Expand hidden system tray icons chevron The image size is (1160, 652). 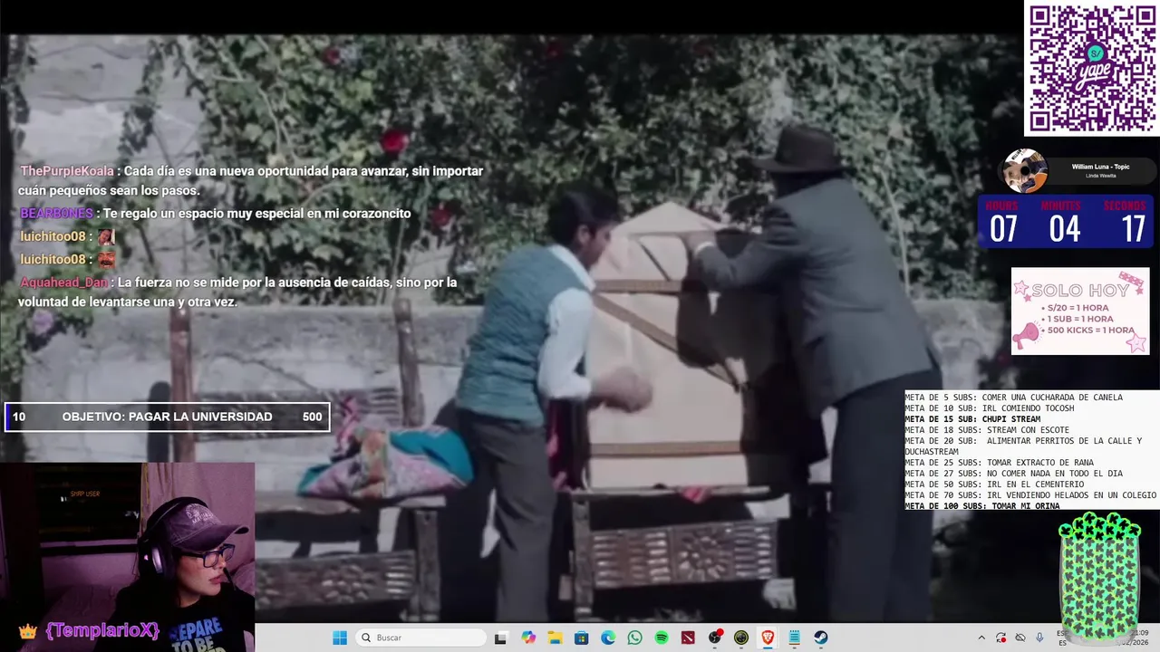click(x=981, y=638)
